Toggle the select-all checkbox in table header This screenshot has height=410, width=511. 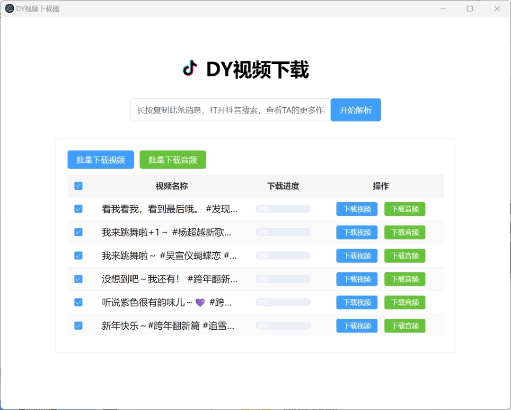coord(78,186)
